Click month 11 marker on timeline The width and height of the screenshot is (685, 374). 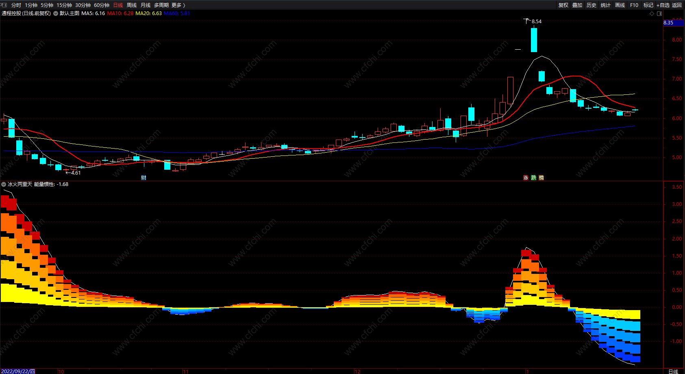pos(185,372)
